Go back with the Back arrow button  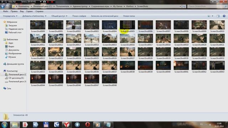(2, 6)
